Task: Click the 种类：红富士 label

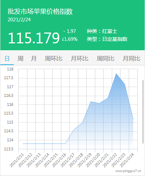Action: pos(102,31)
